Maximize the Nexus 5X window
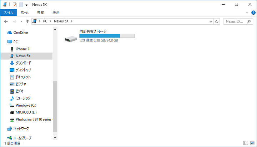 pyautogui.click(x=236, y=5)
